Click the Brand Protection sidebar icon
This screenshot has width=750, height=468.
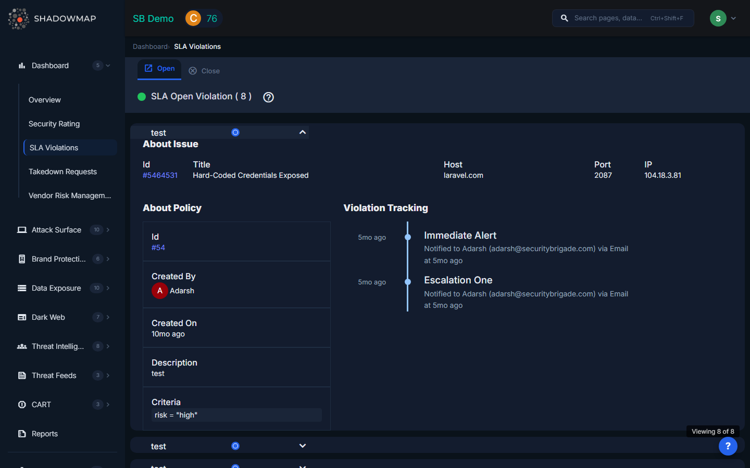(x=22, y=259)
